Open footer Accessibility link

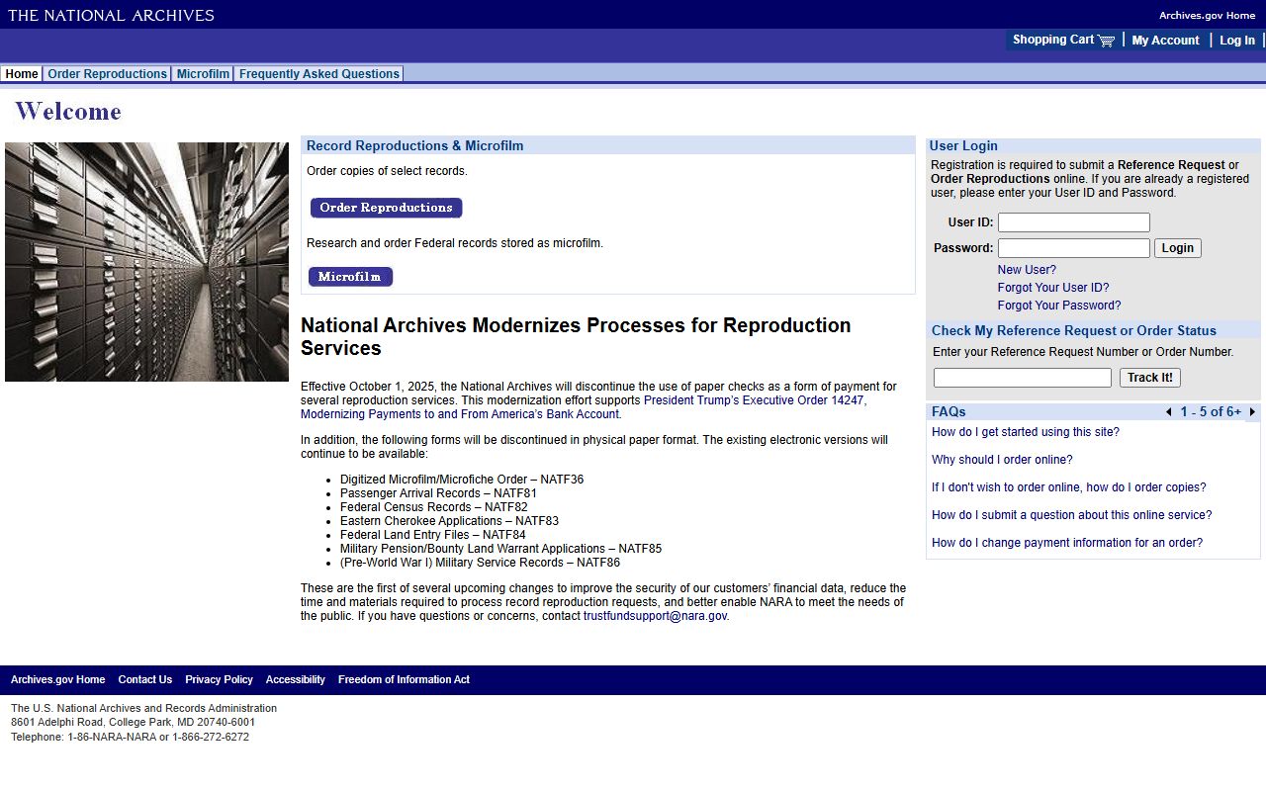coord(296,680)
